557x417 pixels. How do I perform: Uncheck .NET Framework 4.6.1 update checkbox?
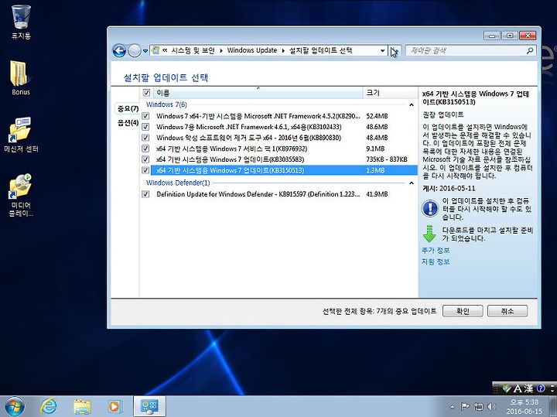point(145,127)
